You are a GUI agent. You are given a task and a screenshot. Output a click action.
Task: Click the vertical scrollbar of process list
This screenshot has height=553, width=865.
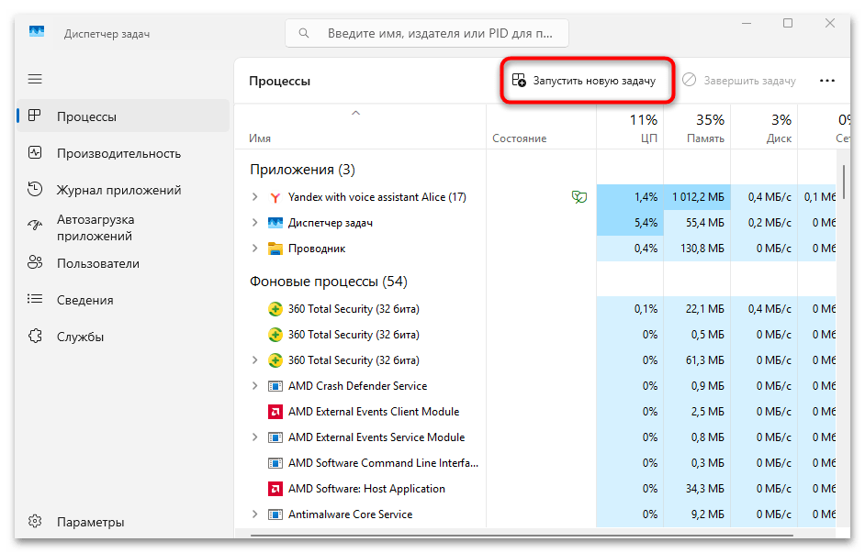point(843,183)
